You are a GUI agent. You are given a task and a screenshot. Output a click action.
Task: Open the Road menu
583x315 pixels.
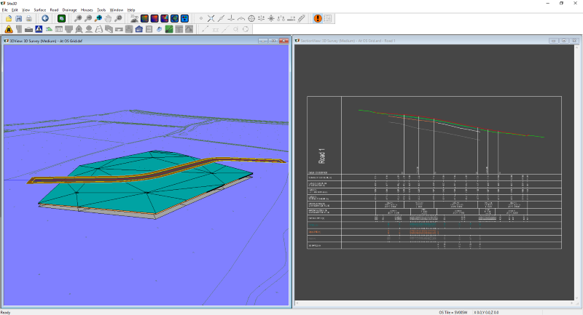coord(54,9)
